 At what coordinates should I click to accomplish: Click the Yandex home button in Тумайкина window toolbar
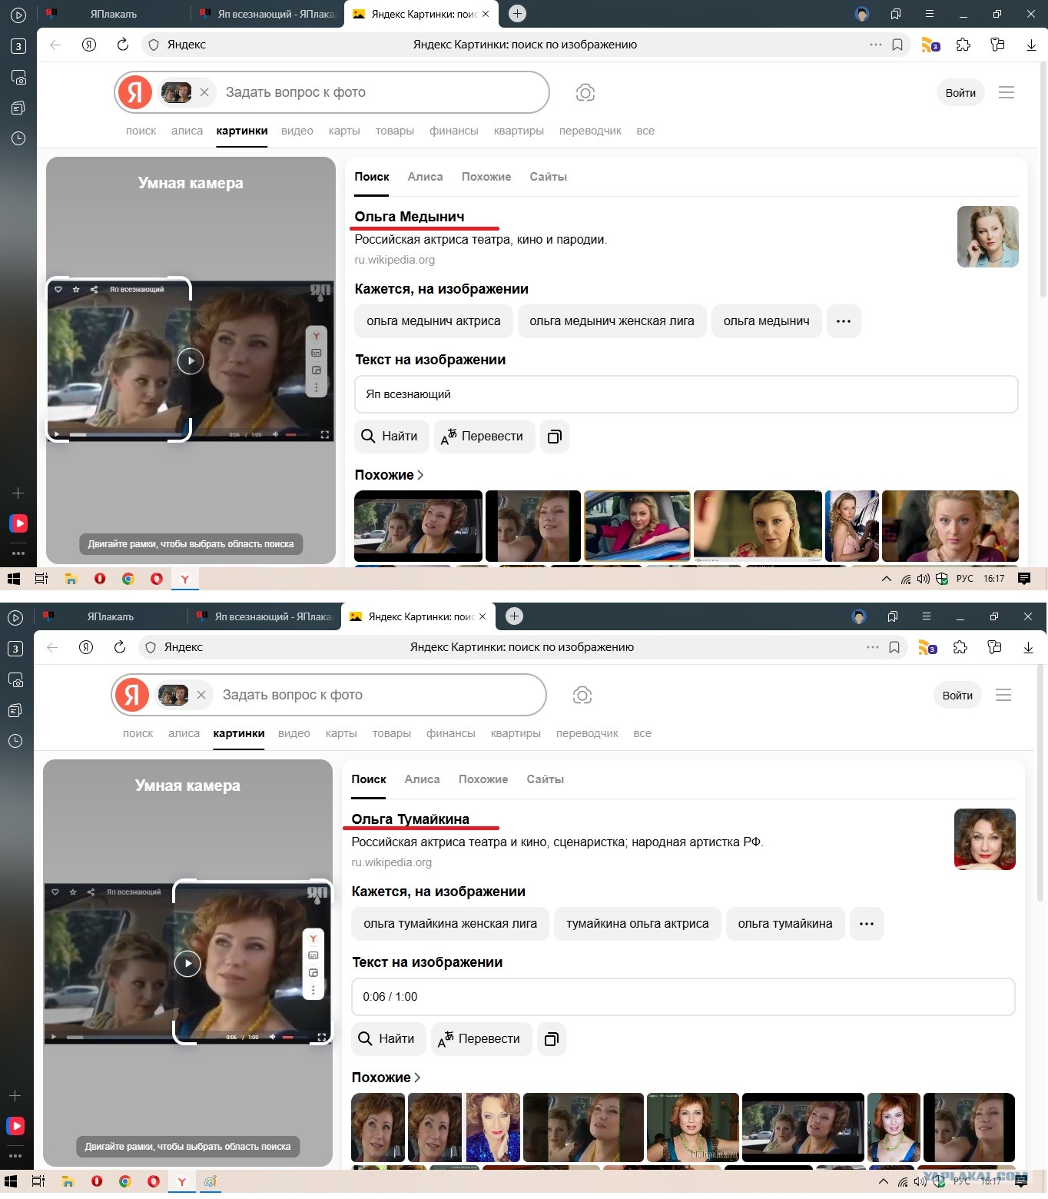click(86, 647)
